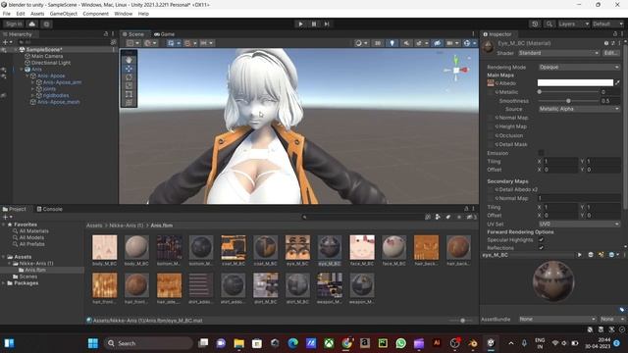This screenshot has width=628, height=353.
Task: Click the cloud services icon
Action: click(x=32, y=24)
